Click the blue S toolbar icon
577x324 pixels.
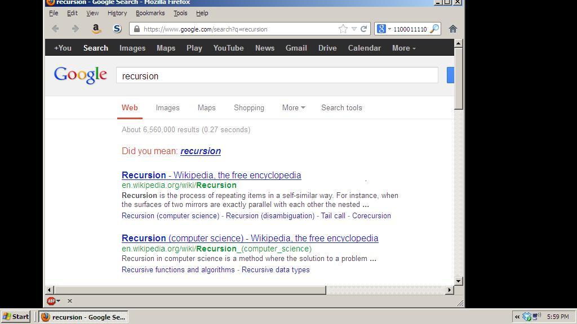(x=117, y=29)
